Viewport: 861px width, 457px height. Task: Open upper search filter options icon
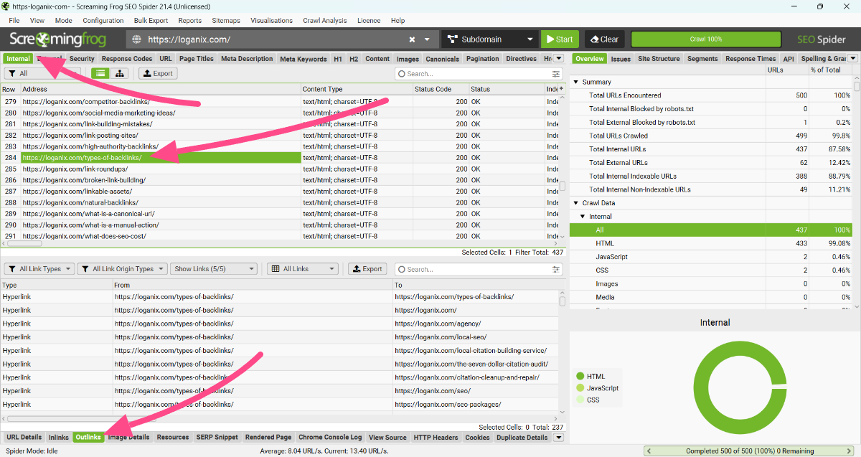(x=556, y=73)
